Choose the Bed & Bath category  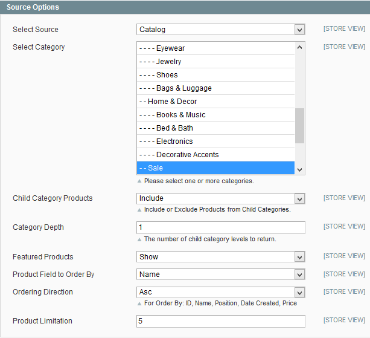click(x=215, y=128)
